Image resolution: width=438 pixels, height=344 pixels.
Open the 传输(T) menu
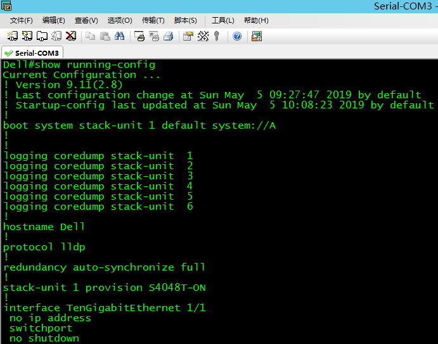click(x=153, y=20)
